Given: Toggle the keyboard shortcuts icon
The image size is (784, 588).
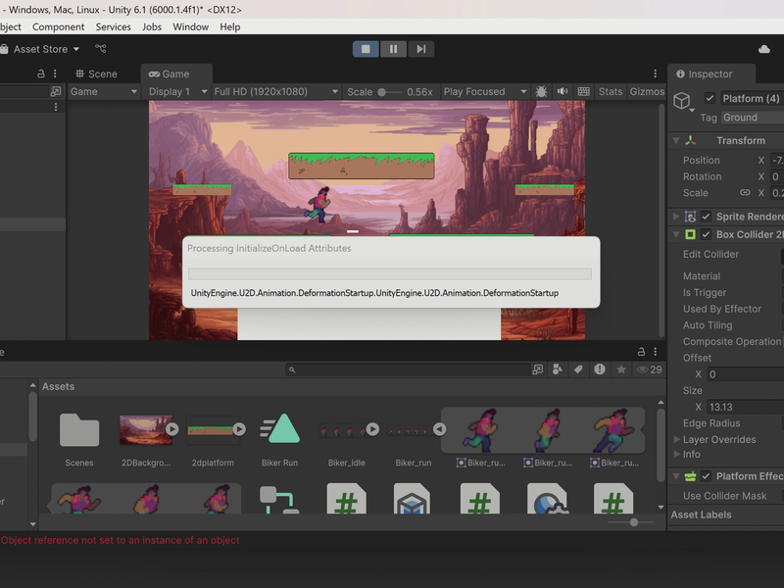Looking at the screenshot, I should click(583, 91).
